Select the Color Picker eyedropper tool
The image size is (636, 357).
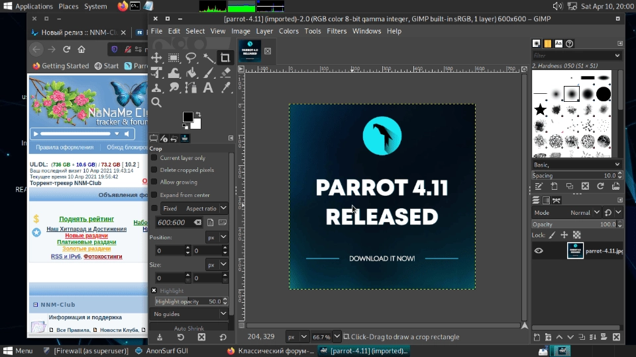pyautogui.click(x=225, y=87)
